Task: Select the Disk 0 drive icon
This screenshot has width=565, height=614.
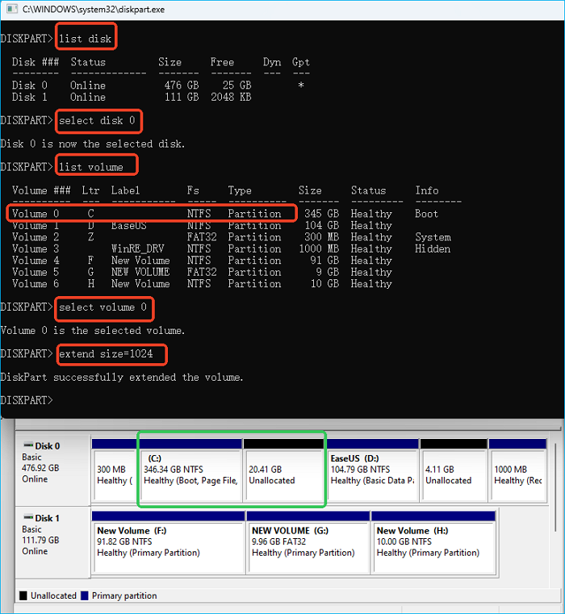Action: pyautogui.click(x=27, y=445)
